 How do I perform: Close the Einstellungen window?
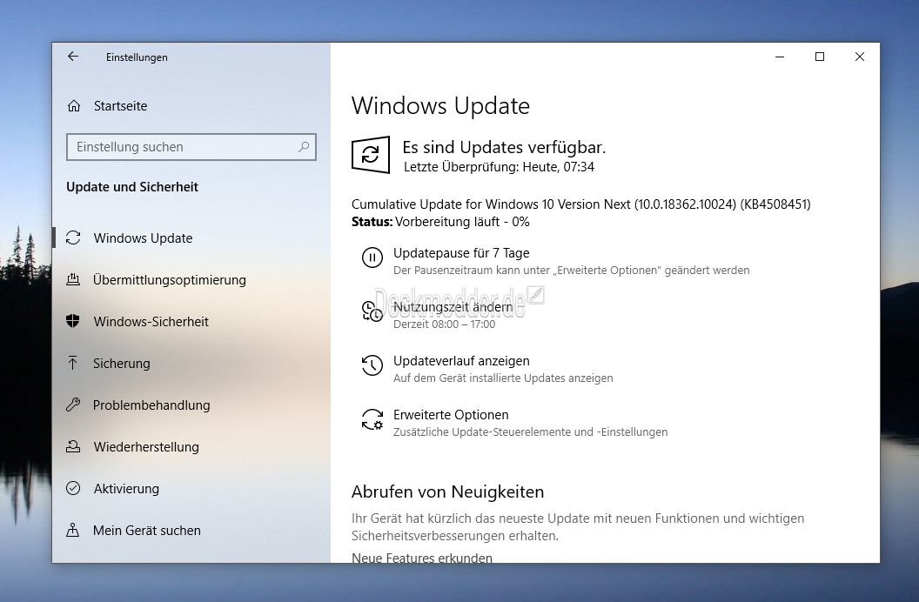pyautogui.click(x=859, y=57)
